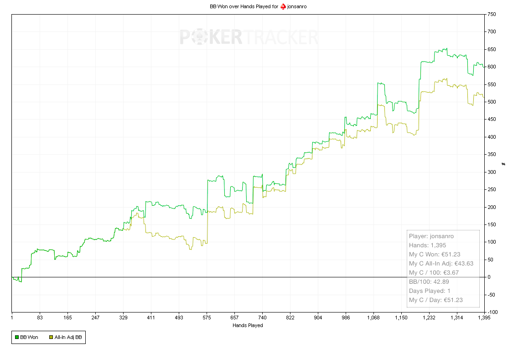Select the BB Won legend label
This screenshot has height=349, width=513.
(29, 337)
